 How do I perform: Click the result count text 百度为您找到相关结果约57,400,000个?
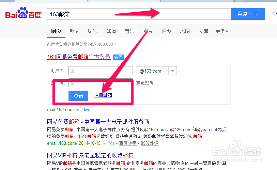click(82, 44)
